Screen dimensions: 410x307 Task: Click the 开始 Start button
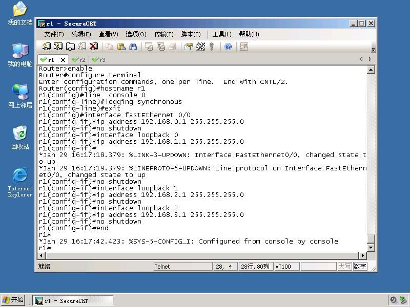13,300
